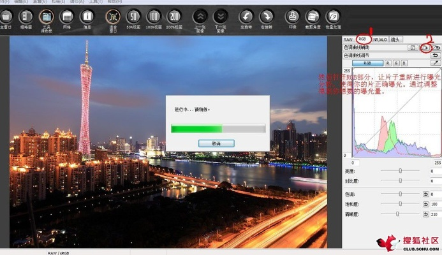Open the Adjust (A) menu

(77, 1)
